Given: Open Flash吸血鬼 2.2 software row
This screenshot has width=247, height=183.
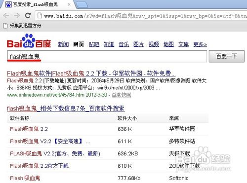Looking at the screenshot, I should click(29, 129).
